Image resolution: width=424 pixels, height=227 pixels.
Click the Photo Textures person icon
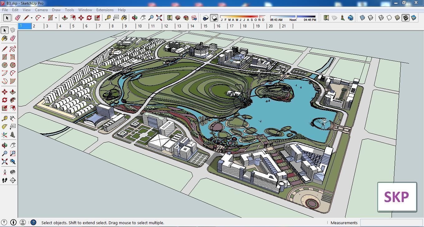343,18
